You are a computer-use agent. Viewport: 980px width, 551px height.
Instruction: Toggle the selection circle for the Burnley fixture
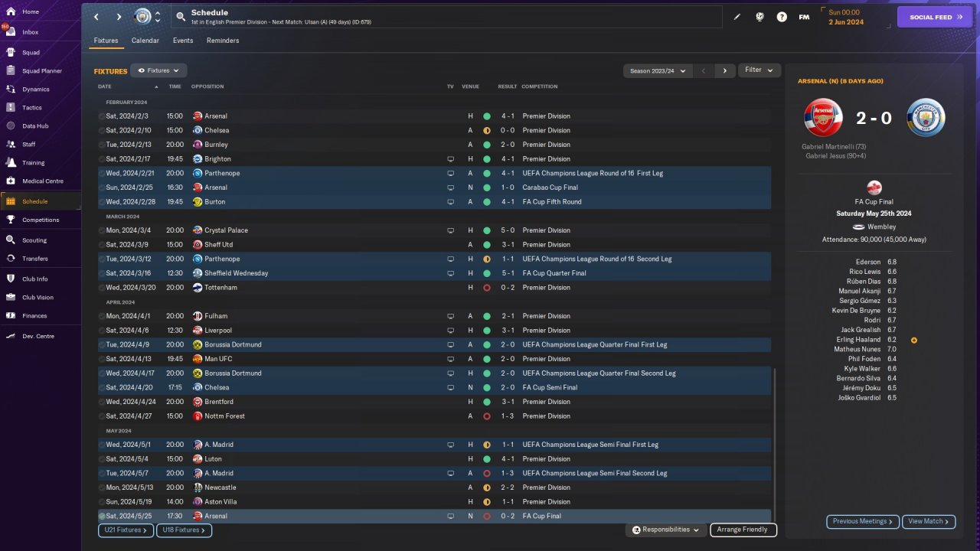point(102,145)
